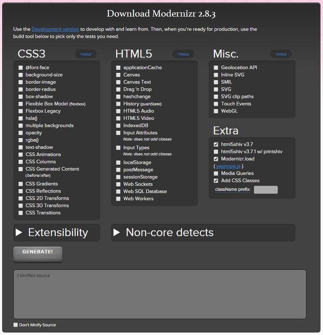This screenshot has height=335, width=323.
Task: Select the Input Types checkbox
Action: point(118,148)
